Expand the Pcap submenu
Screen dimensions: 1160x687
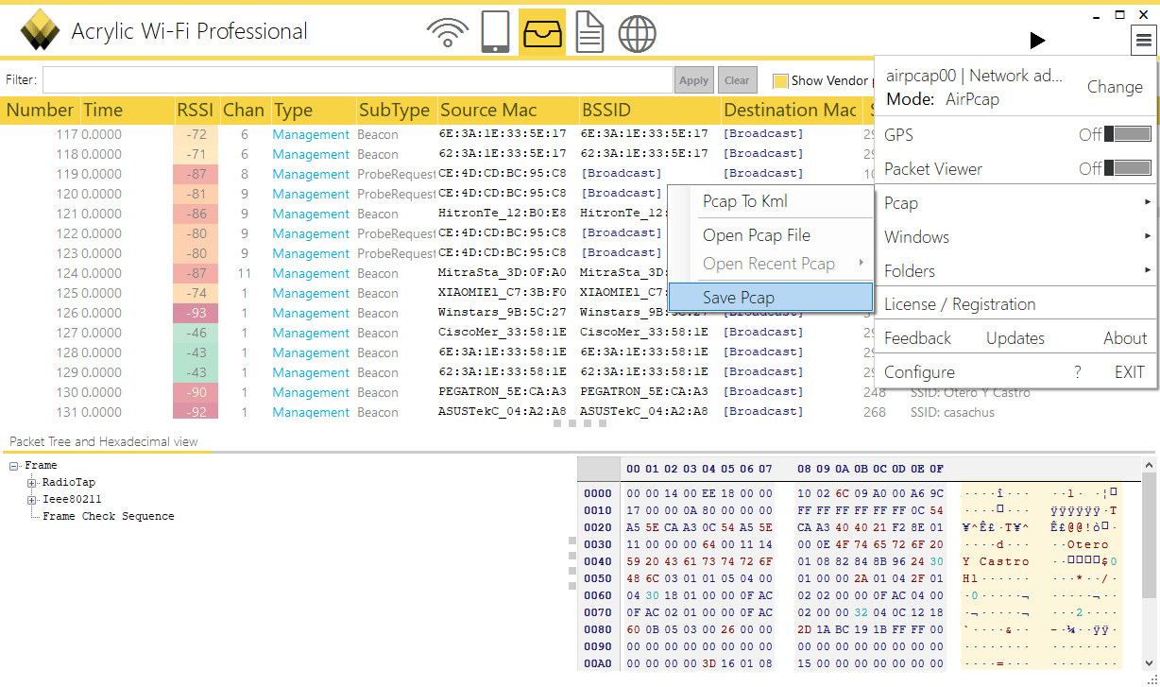pyautogui.click(x=1017, y=202)
